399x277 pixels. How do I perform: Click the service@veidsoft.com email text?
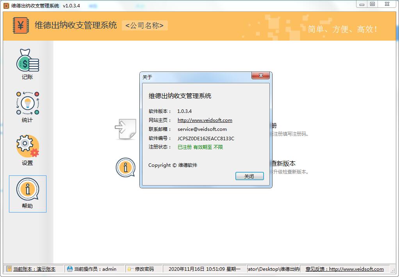[x=202, y=129]
